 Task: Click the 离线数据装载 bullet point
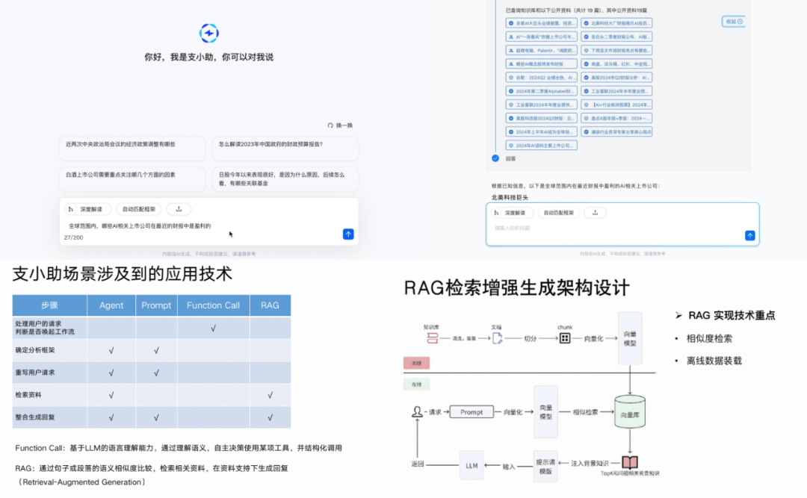coord(714,361)
